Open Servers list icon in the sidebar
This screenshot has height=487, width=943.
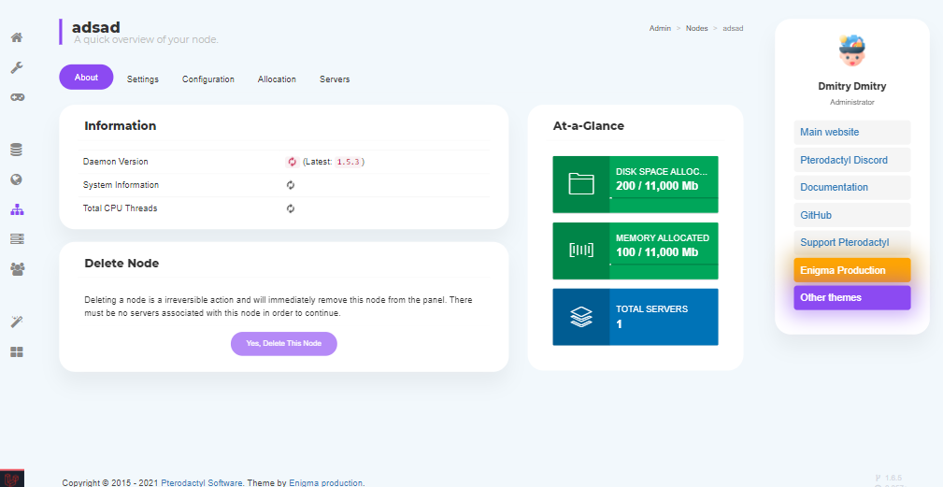point(17,239)
